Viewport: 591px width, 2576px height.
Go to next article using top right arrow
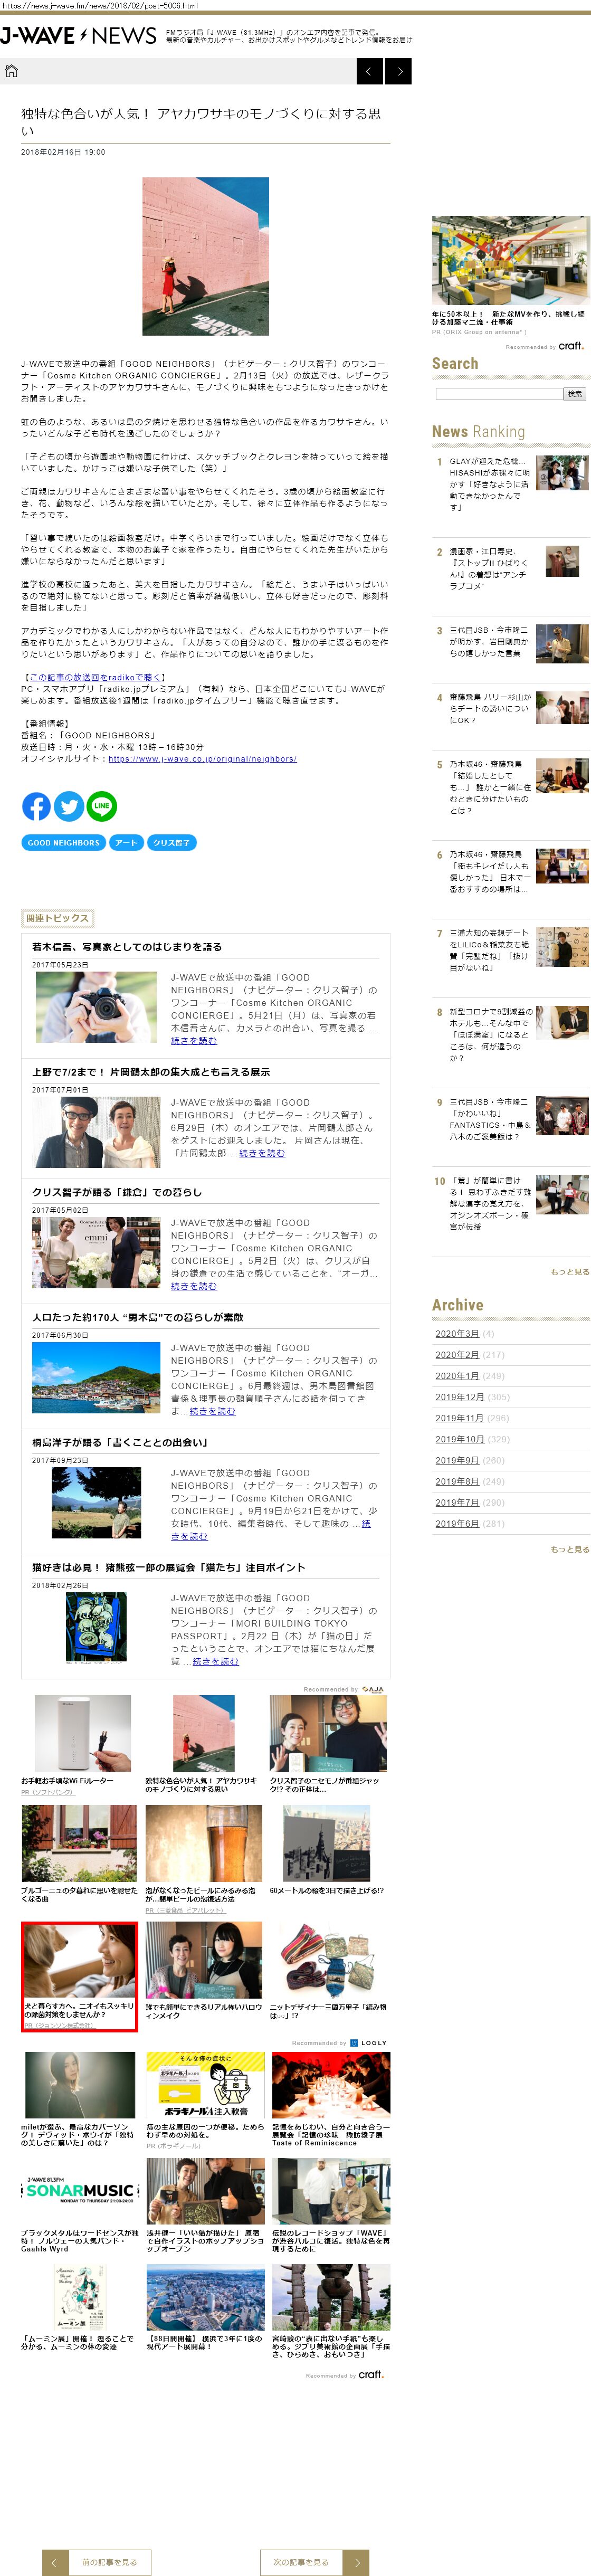click(x=399, y=71)
